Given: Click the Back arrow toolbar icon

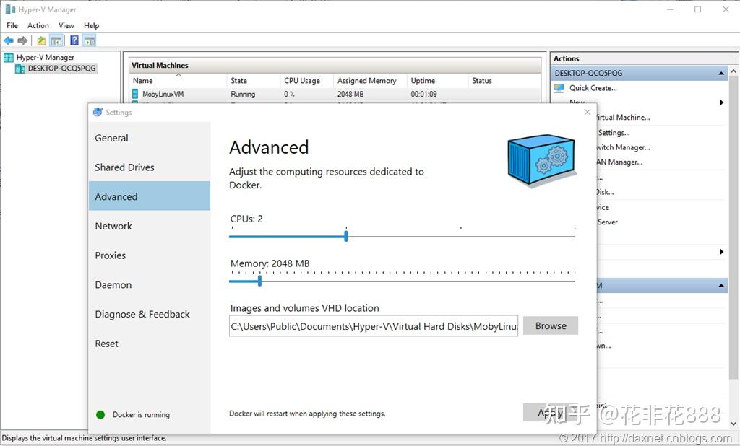Looking at the screenshot, I should (9, 40).
